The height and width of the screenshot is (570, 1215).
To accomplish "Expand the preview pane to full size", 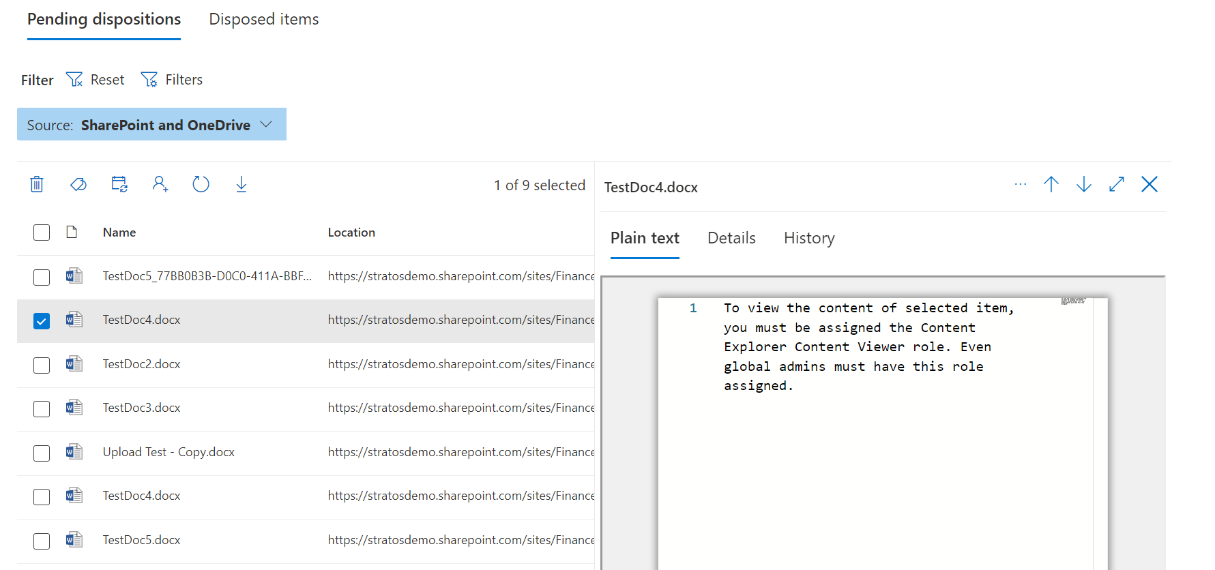I will 1116,185.
